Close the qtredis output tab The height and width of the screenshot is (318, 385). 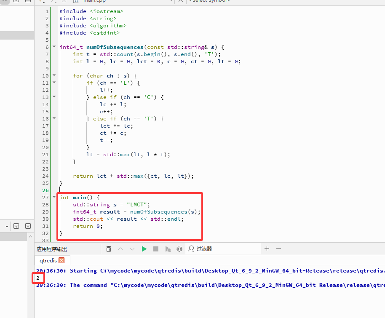tap(61, 260)
